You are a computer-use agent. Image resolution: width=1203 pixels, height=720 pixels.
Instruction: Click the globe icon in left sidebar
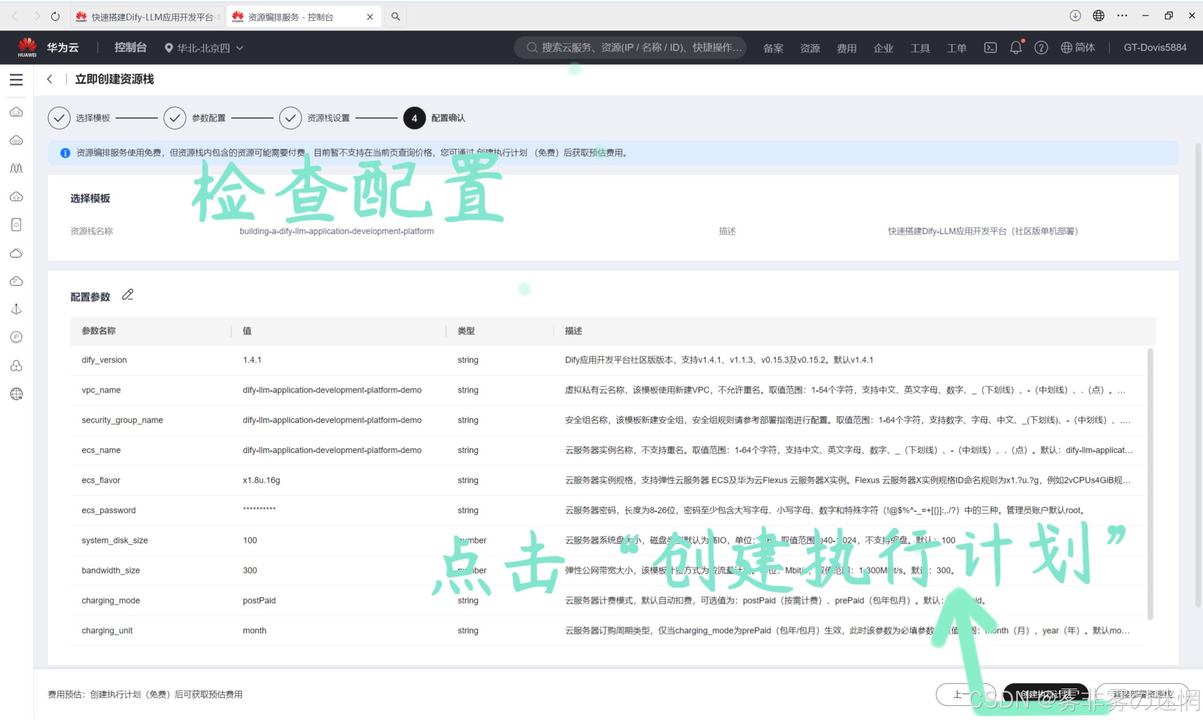click(x=16, y=394)
